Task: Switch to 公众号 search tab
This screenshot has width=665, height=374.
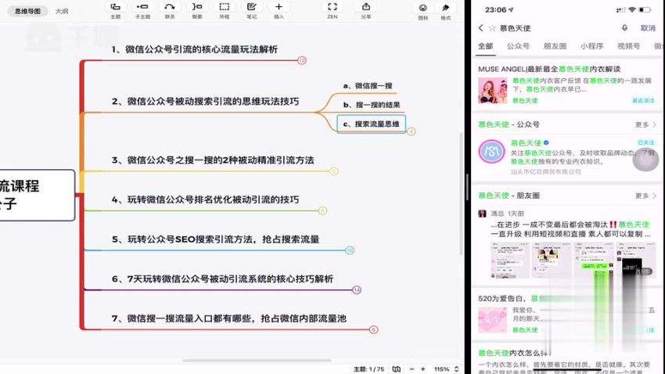Action: pos(518,46)
